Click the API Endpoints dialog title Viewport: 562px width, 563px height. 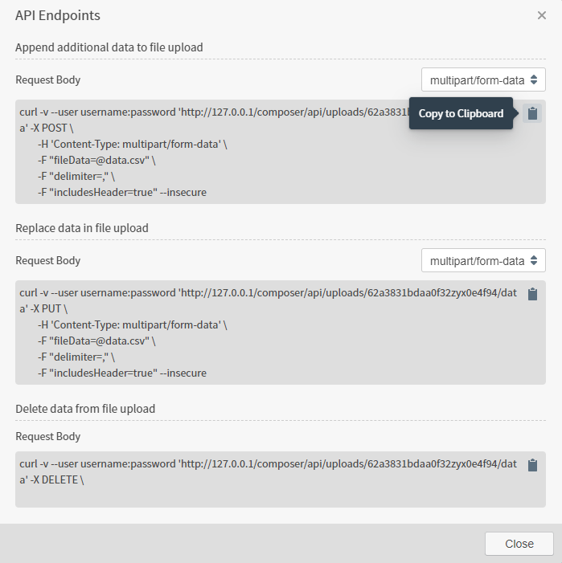(58, 15)
